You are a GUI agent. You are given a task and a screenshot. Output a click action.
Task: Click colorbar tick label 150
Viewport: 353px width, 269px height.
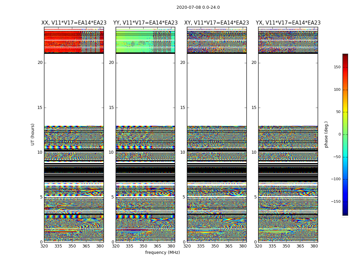(x=337, y=67)
